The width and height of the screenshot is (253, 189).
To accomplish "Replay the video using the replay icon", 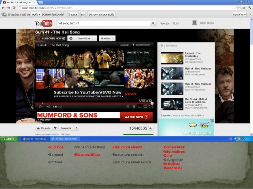I will tap(40, 107).
